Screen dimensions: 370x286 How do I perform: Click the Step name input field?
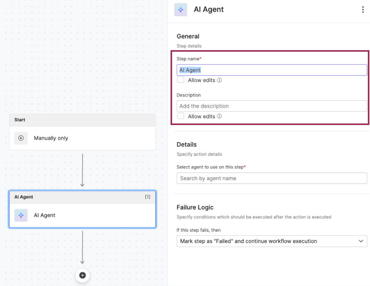(x=272, y=70)
